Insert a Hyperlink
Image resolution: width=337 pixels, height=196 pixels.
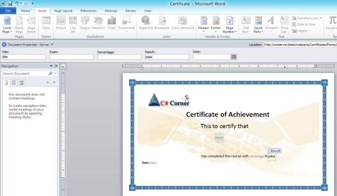[146, 23]
